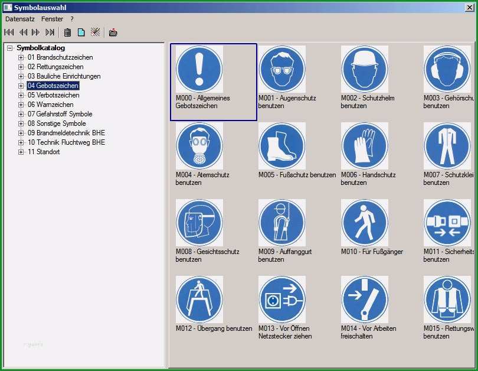Screen dimensions: 478x371
Task: Click the trash can delete icon
Action: coord(67,32)
